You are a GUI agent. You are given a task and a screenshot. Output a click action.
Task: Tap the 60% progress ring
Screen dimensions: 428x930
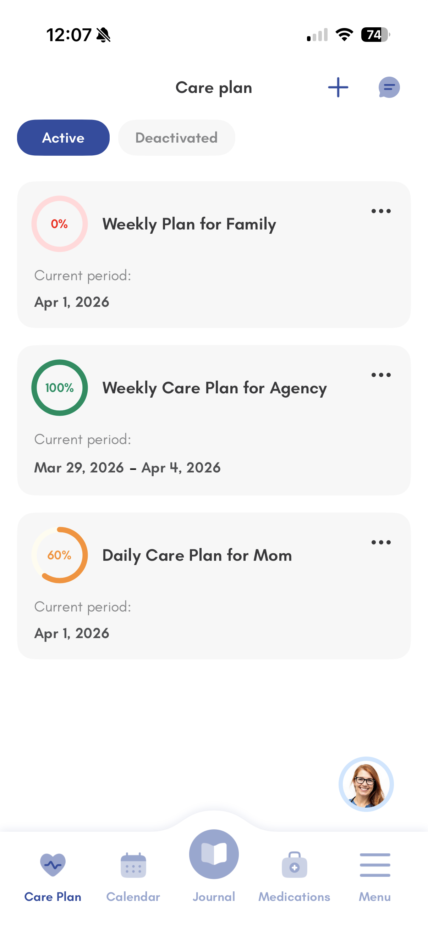tap(60, 555)
